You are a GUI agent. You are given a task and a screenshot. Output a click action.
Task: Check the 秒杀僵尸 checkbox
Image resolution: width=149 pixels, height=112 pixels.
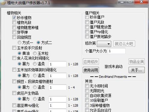(x=87, y=17)
